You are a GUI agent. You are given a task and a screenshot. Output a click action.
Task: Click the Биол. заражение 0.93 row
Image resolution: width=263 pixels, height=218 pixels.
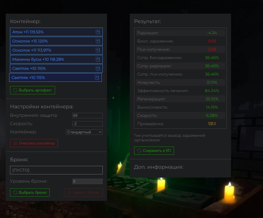[x=180, y=41]
